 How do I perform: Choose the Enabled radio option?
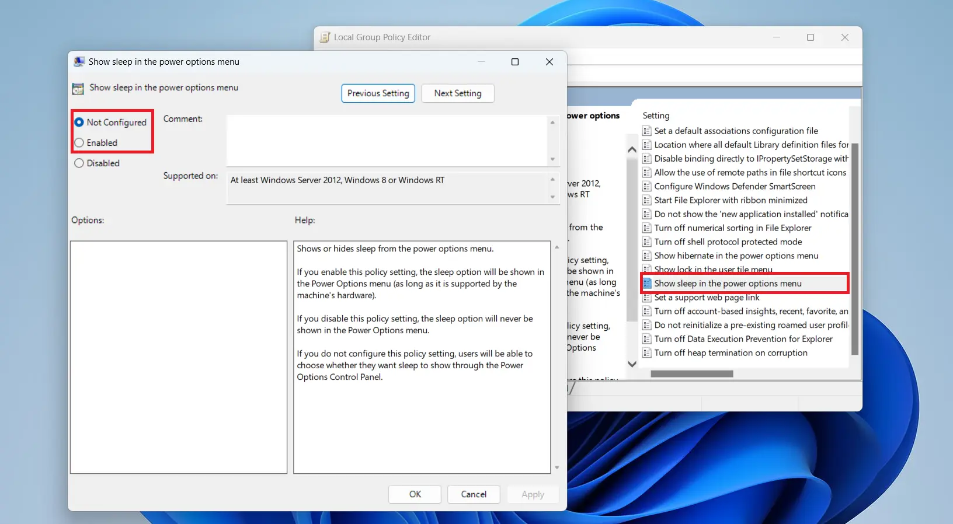click(79, 143)
